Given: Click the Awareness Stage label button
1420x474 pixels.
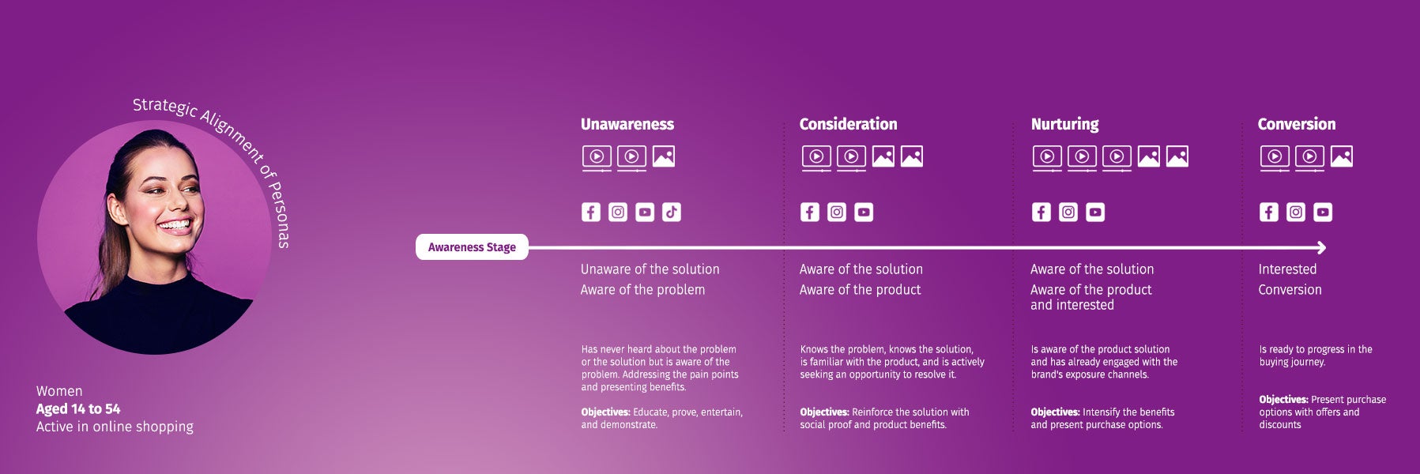Looking at the screenshot, I should click(472, 247).
